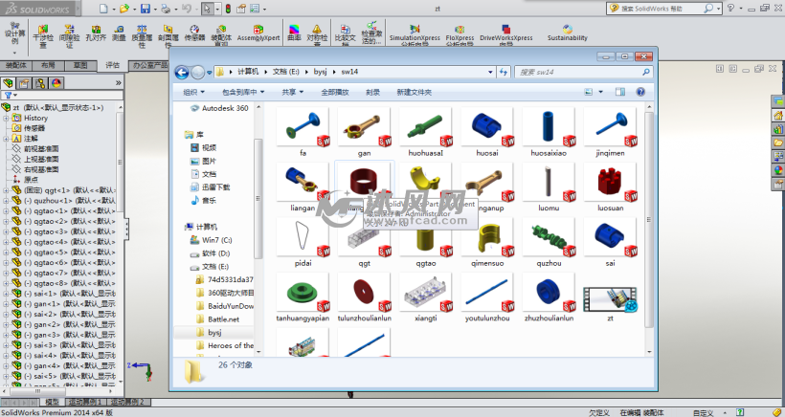
Task: Open the 间隙验证 clearance verification tool
Action: (x=69, y=36)
